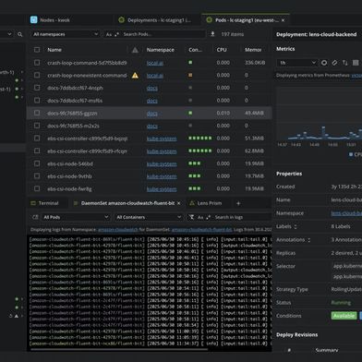
Task: Click the logs horizontal scrollbar
Action: tap(119, 349)
